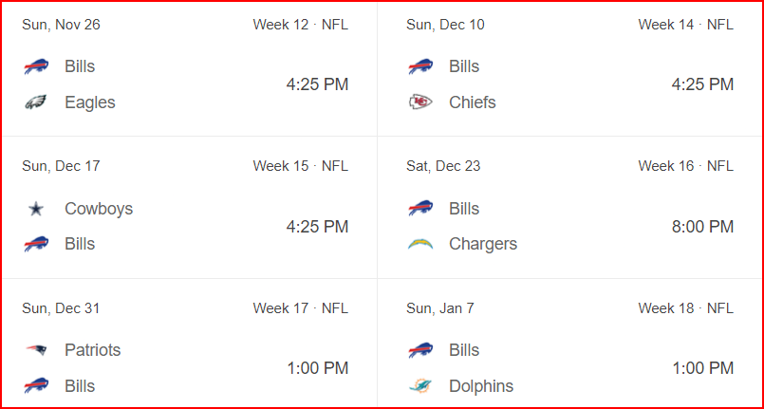
Task: Click the Chargers bolt logo
Action: click(420, 244)
